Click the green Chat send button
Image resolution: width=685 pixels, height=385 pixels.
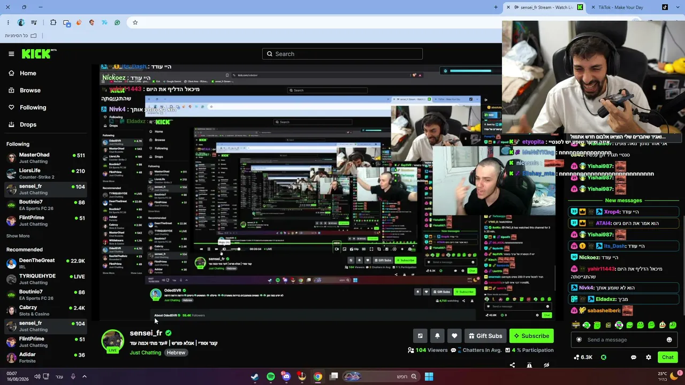[667, 357]
